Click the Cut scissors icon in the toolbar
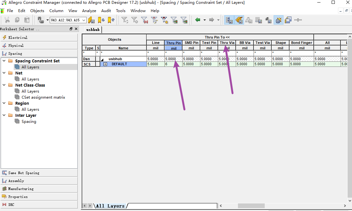The image size is (352, 211). [7, 20]
